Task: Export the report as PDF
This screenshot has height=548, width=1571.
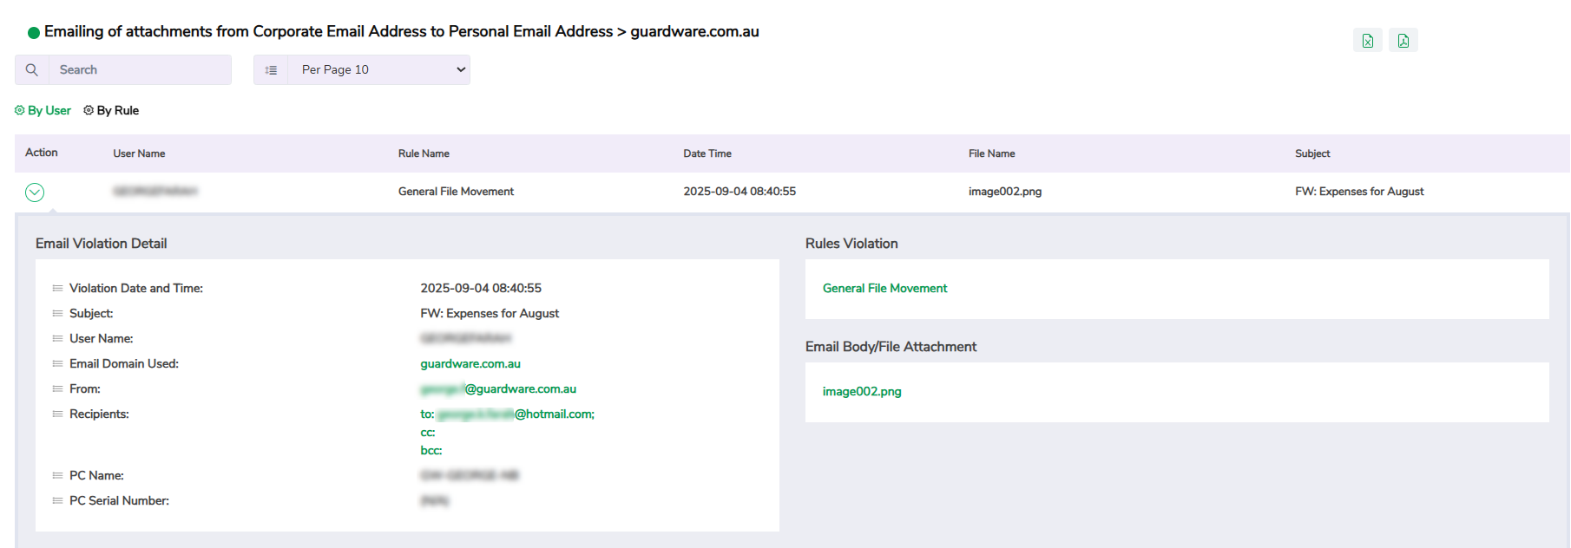Action: [x=1403, y=41]
